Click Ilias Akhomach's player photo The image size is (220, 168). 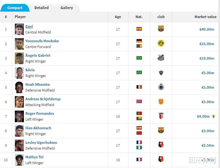(19, 131)
